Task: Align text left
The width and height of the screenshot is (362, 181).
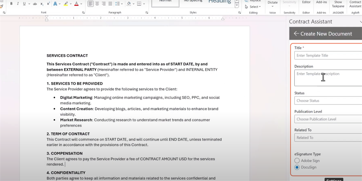Action: (x=91, y=4)
